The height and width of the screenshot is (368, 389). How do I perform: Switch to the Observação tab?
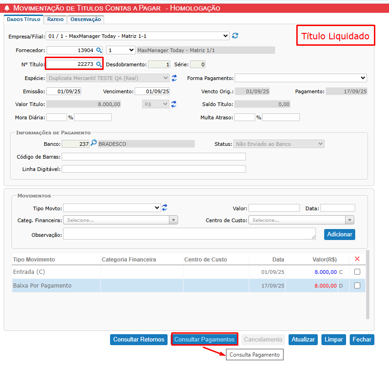click(85, 20)
